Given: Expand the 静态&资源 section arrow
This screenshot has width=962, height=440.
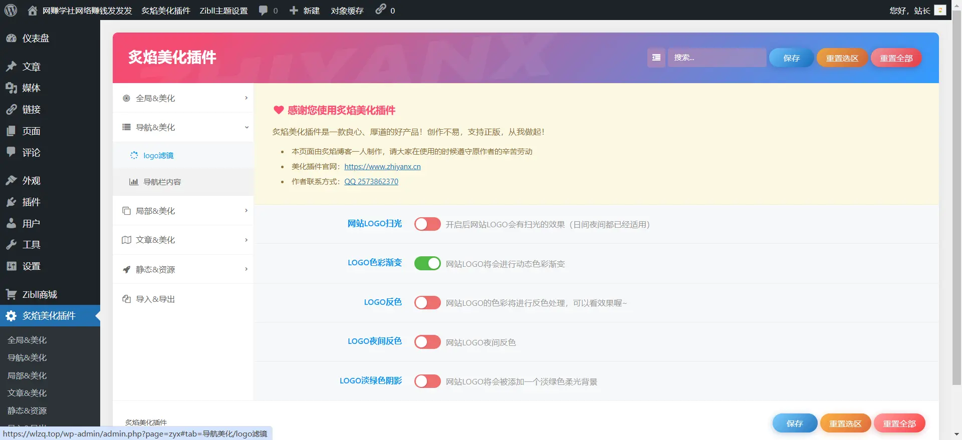Looking at the screenshot, I should pyautogui.click(x=246, y=269).
